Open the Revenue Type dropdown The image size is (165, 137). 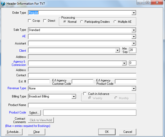click(x=134, y=89)
